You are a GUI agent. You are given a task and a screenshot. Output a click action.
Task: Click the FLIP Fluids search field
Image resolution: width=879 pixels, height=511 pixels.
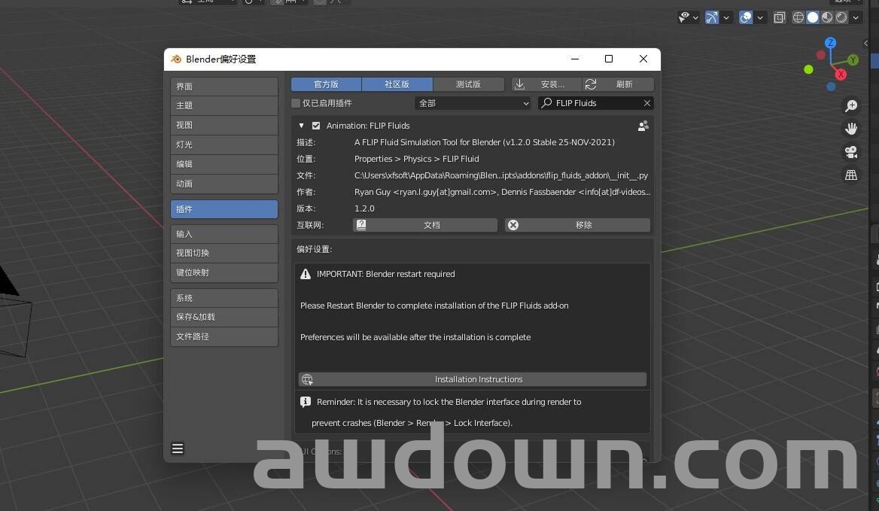pos(593,103)
